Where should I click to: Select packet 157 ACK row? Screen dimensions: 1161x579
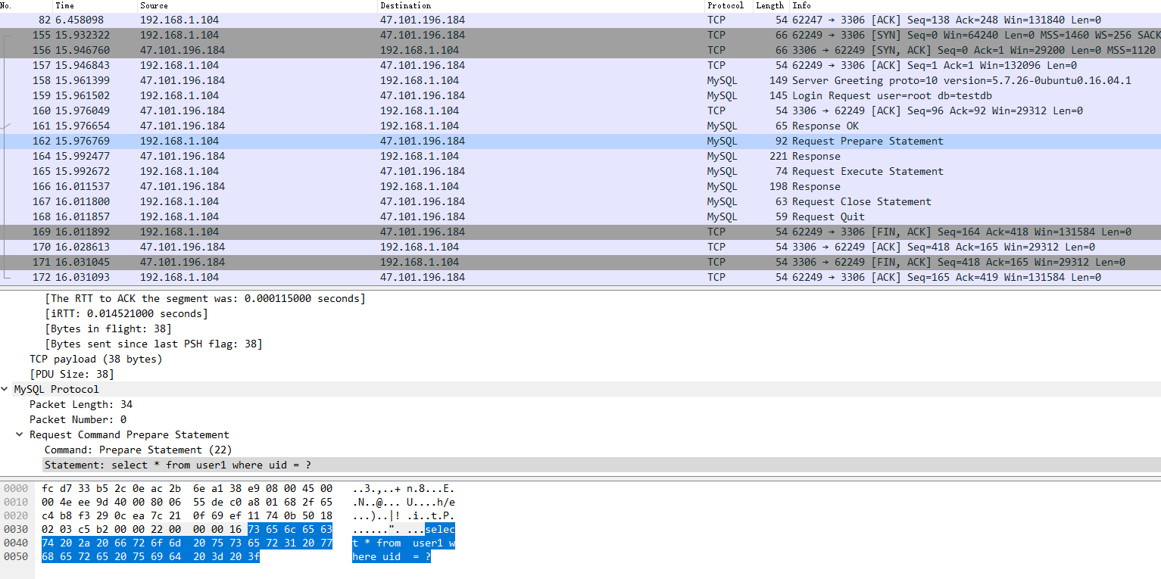click(580, 65)
